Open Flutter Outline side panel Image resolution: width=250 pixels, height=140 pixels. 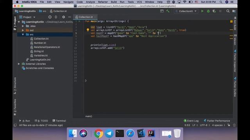click(235, 87)
